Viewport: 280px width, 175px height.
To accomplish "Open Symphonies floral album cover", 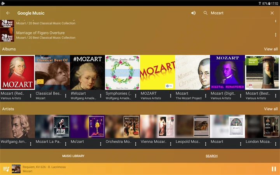I will click(122, 72).
